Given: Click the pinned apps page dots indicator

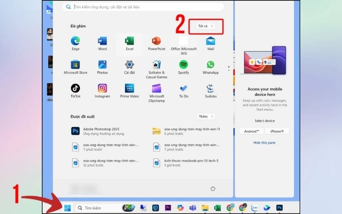Looking at the screenshot, I should click(229, 68).
